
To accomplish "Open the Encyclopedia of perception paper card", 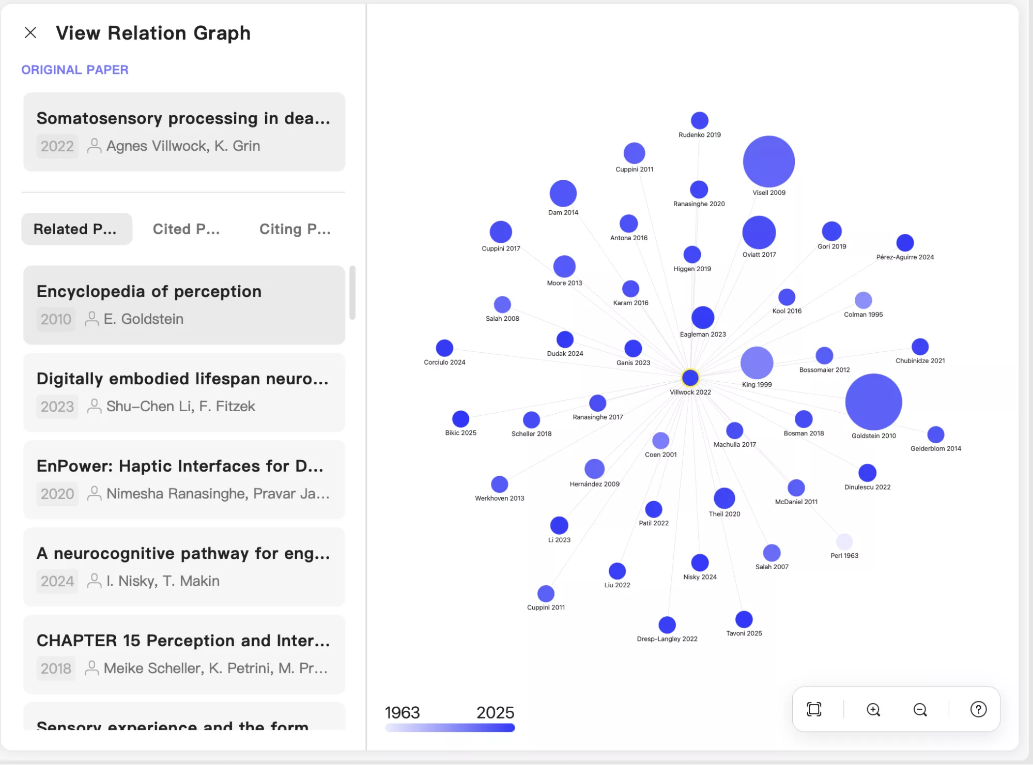I will (184, 305).
